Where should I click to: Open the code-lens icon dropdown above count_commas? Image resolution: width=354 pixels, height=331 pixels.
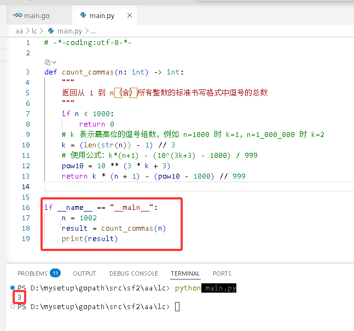coord(50,62)
